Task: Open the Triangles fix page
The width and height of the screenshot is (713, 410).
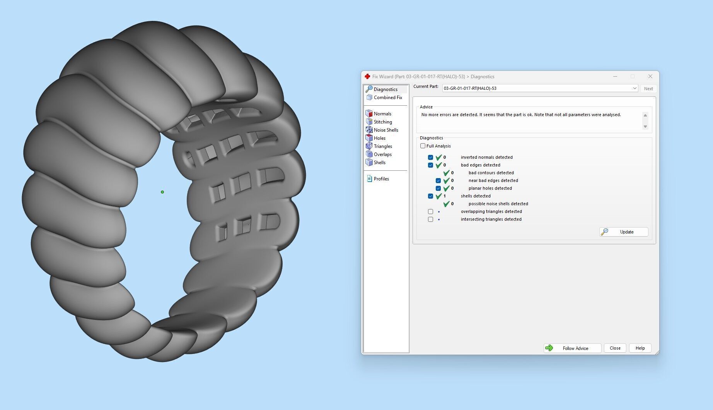Action: (x=383, y=146)
